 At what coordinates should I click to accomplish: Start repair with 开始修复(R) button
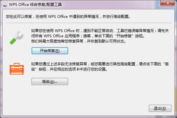[x=50, y=51]
